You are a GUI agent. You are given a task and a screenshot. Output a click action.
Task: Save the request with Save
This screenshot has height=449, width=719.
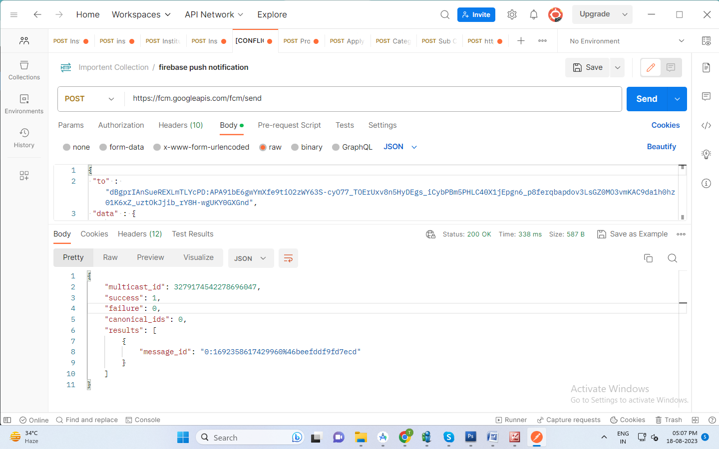click(x=588, y=67)
